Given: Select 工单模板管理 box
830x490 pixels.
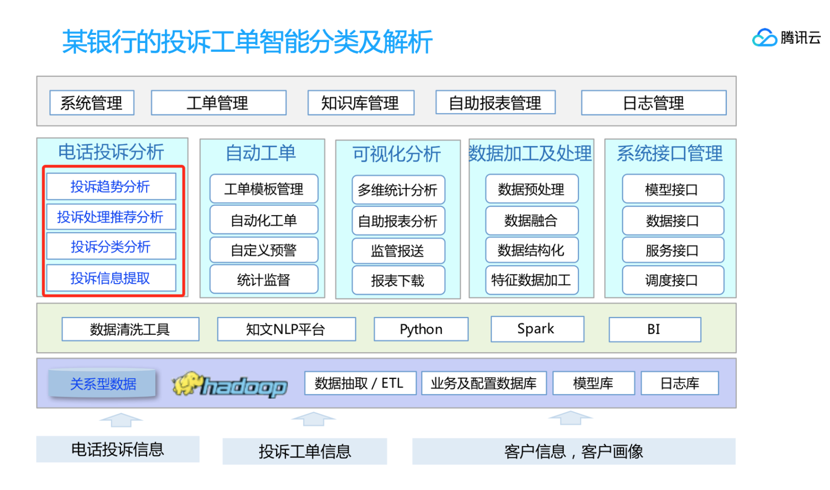Looking at the screenshot, I should 264,189.
